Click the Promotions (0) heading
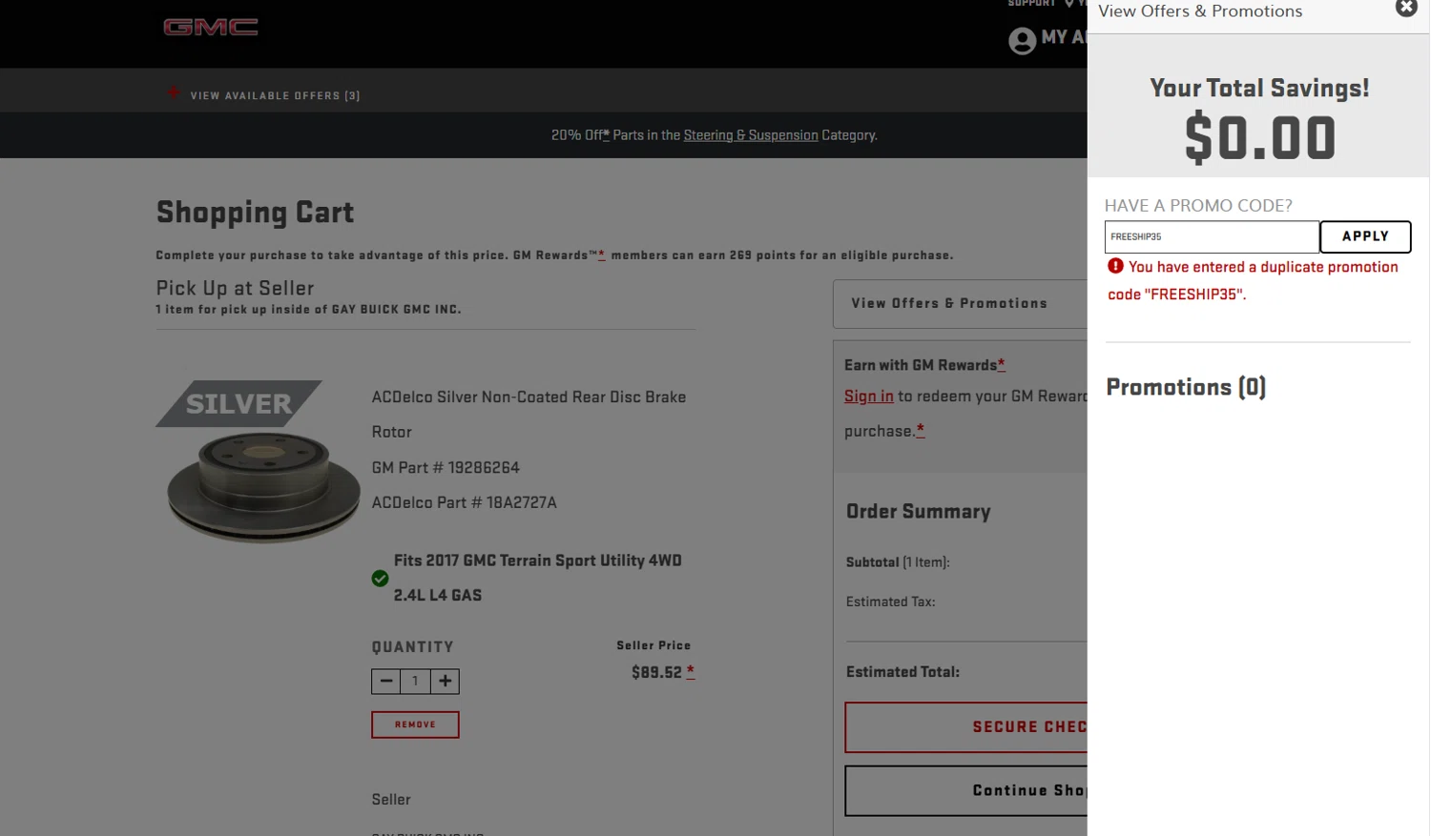Image resolution: width=1431 pixels, height=836 pixels. coord(1186,387)
